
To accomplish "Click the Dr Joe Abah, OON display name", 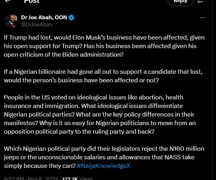I will click(44, 18).
